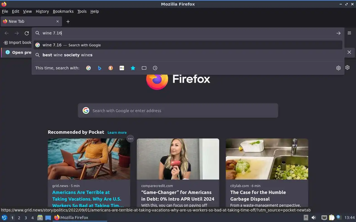
Task: Search this time with eBay
Action: (x=122, y=68)
